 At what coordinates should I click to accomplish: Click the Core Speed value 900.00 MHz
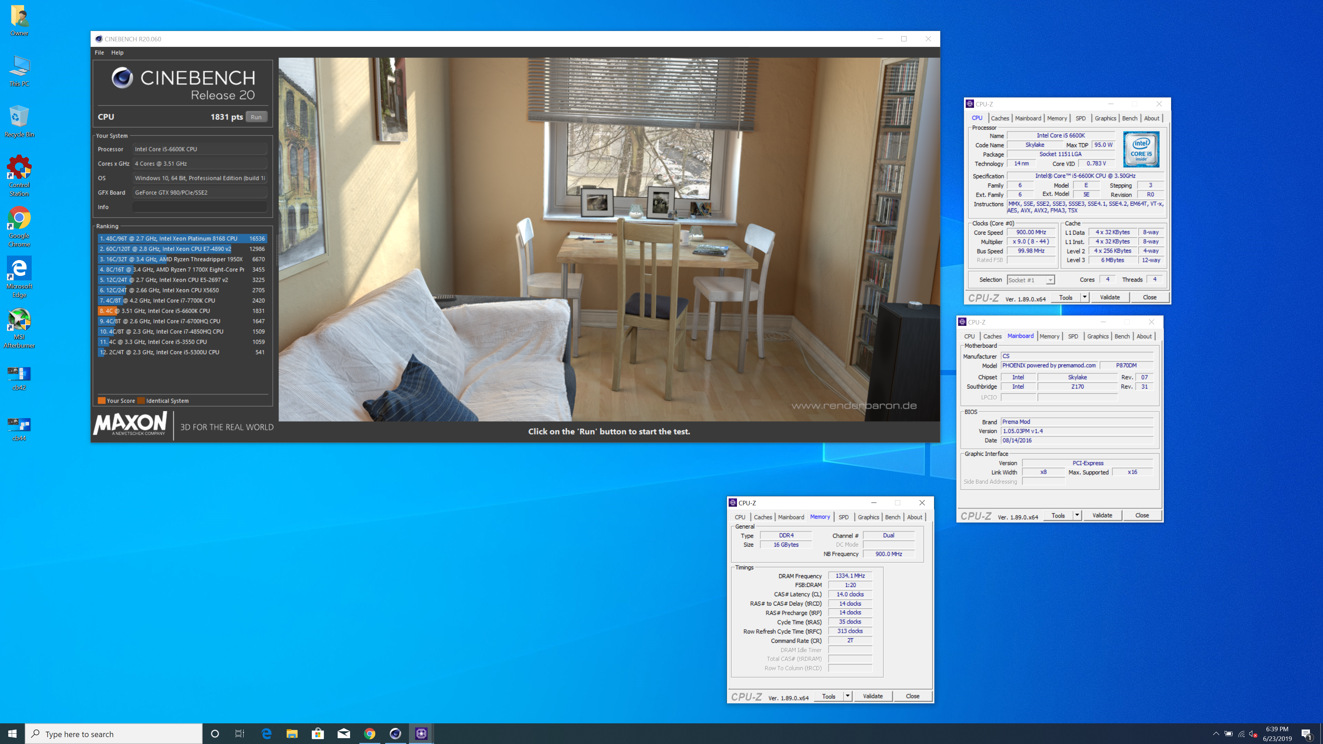(1031, 232)
